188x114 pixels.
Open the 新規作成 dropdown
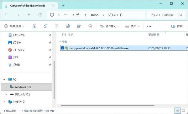point(14,26)
